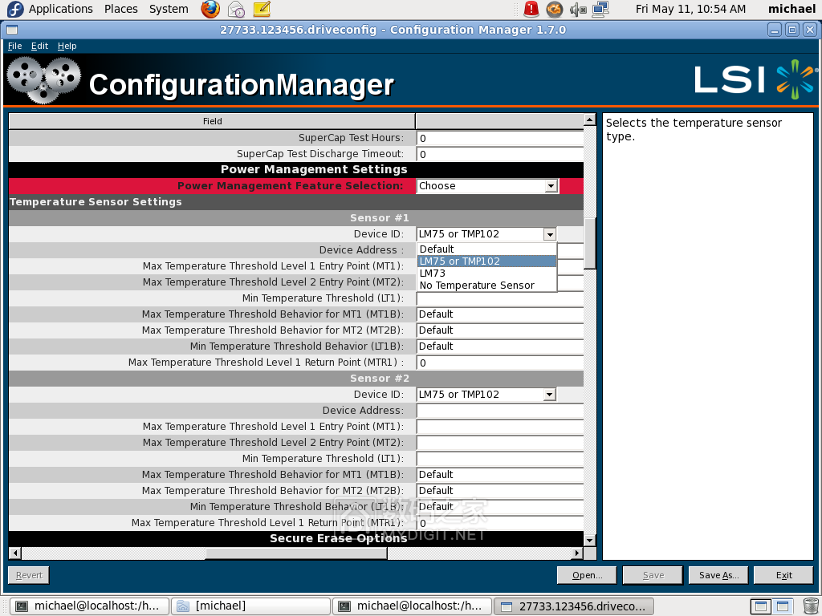
Task: Click Sensor #2 Device Address field
Action: click(500, 411)
